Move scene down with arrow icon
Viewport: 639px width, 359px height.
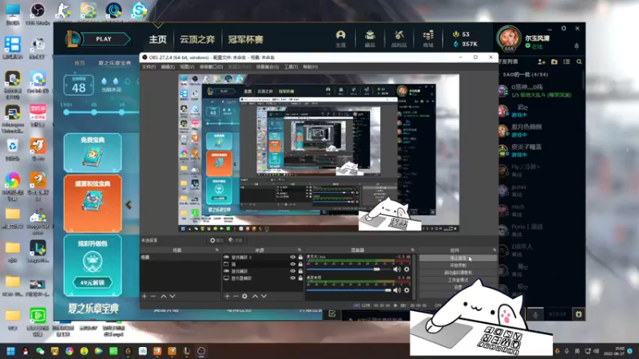click(x=173, y=296)
